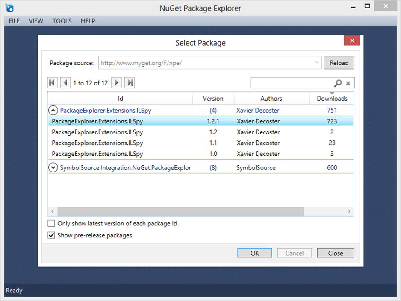Screen dimensions: 401x301
Task: Click the PackageExplorer.Extensions.ILSpy group title
Action: point(106,111)
